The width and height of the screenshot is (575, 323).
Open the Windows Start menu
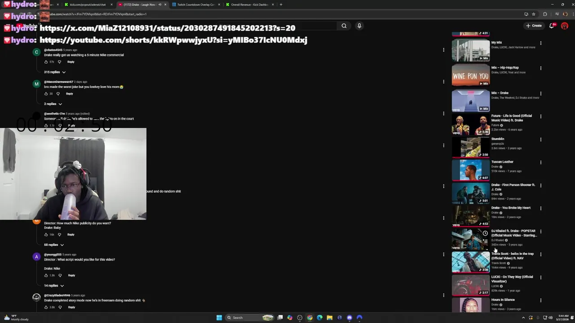coord(219,318)
